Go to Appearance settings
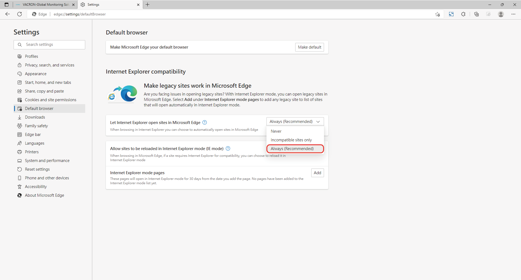The image size is (521, 280). pyautogui.click(x=49, y=74)
